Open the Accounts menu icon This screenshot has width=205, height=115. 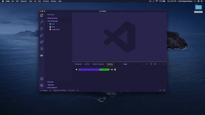(42, 79)
